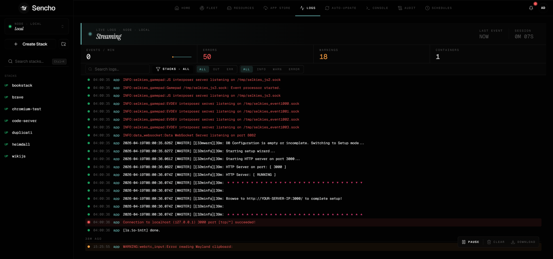The width and height of the screenshot is (553, 259).
Task: Click the Search stacks input field
Action: [37, 61]
